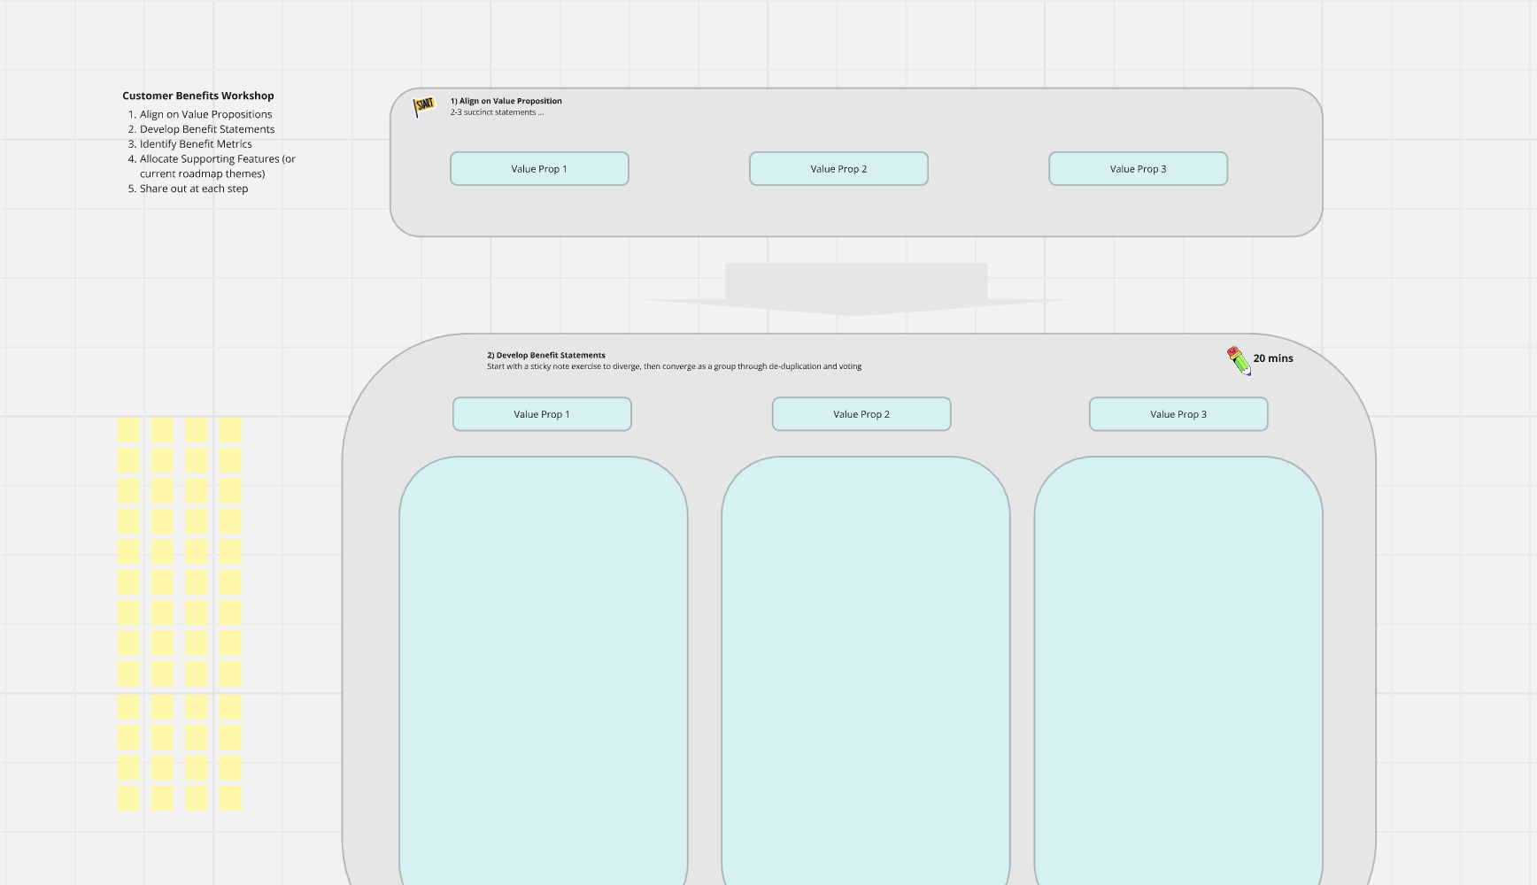
Task: Select the large gray downward arrow shape
Action: pos(856,289)
